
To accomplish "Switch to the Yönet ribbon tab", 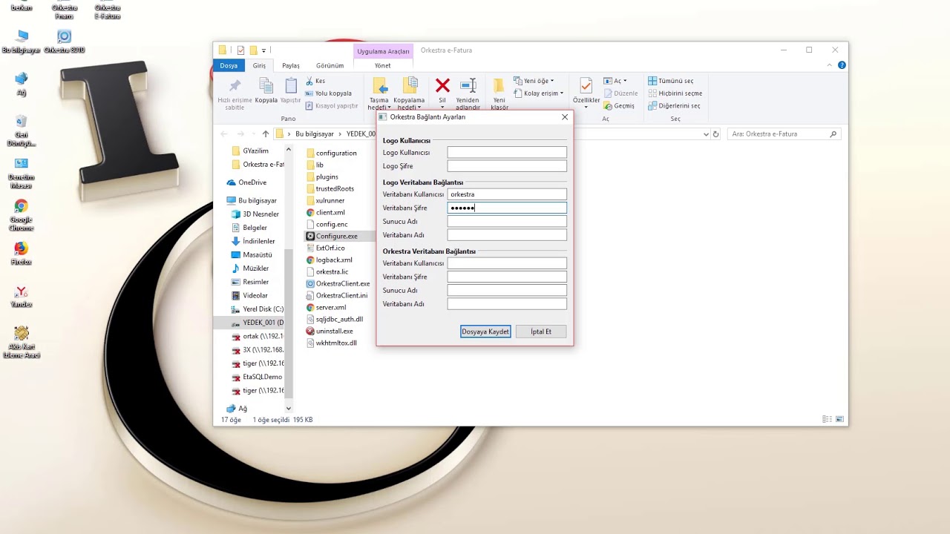I will point(382,65).
